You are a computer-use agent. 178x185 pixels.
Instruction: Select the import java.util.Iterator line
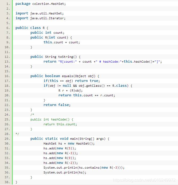point(41,18)
